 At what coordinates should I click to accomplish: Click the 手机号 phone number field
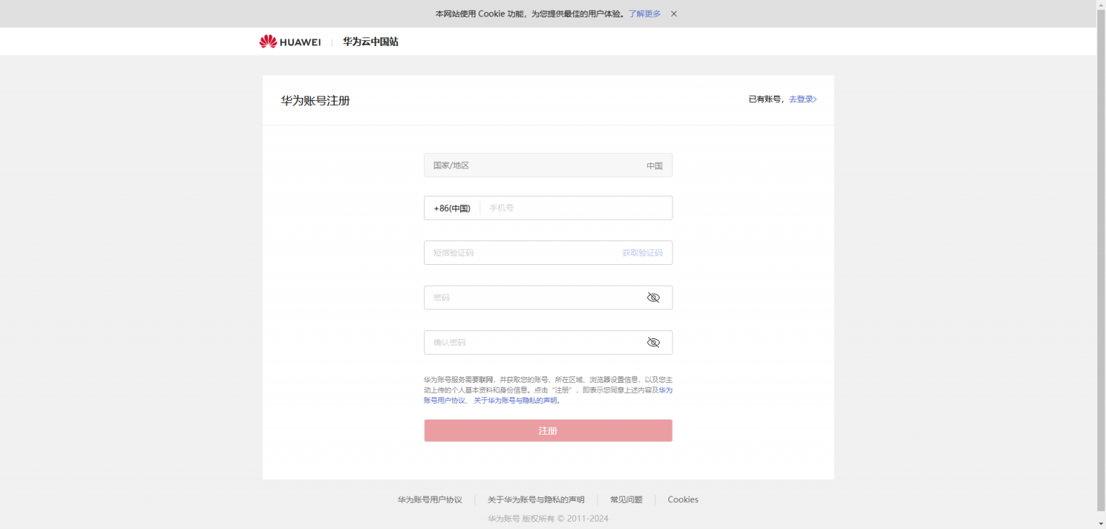pos(576,208)
